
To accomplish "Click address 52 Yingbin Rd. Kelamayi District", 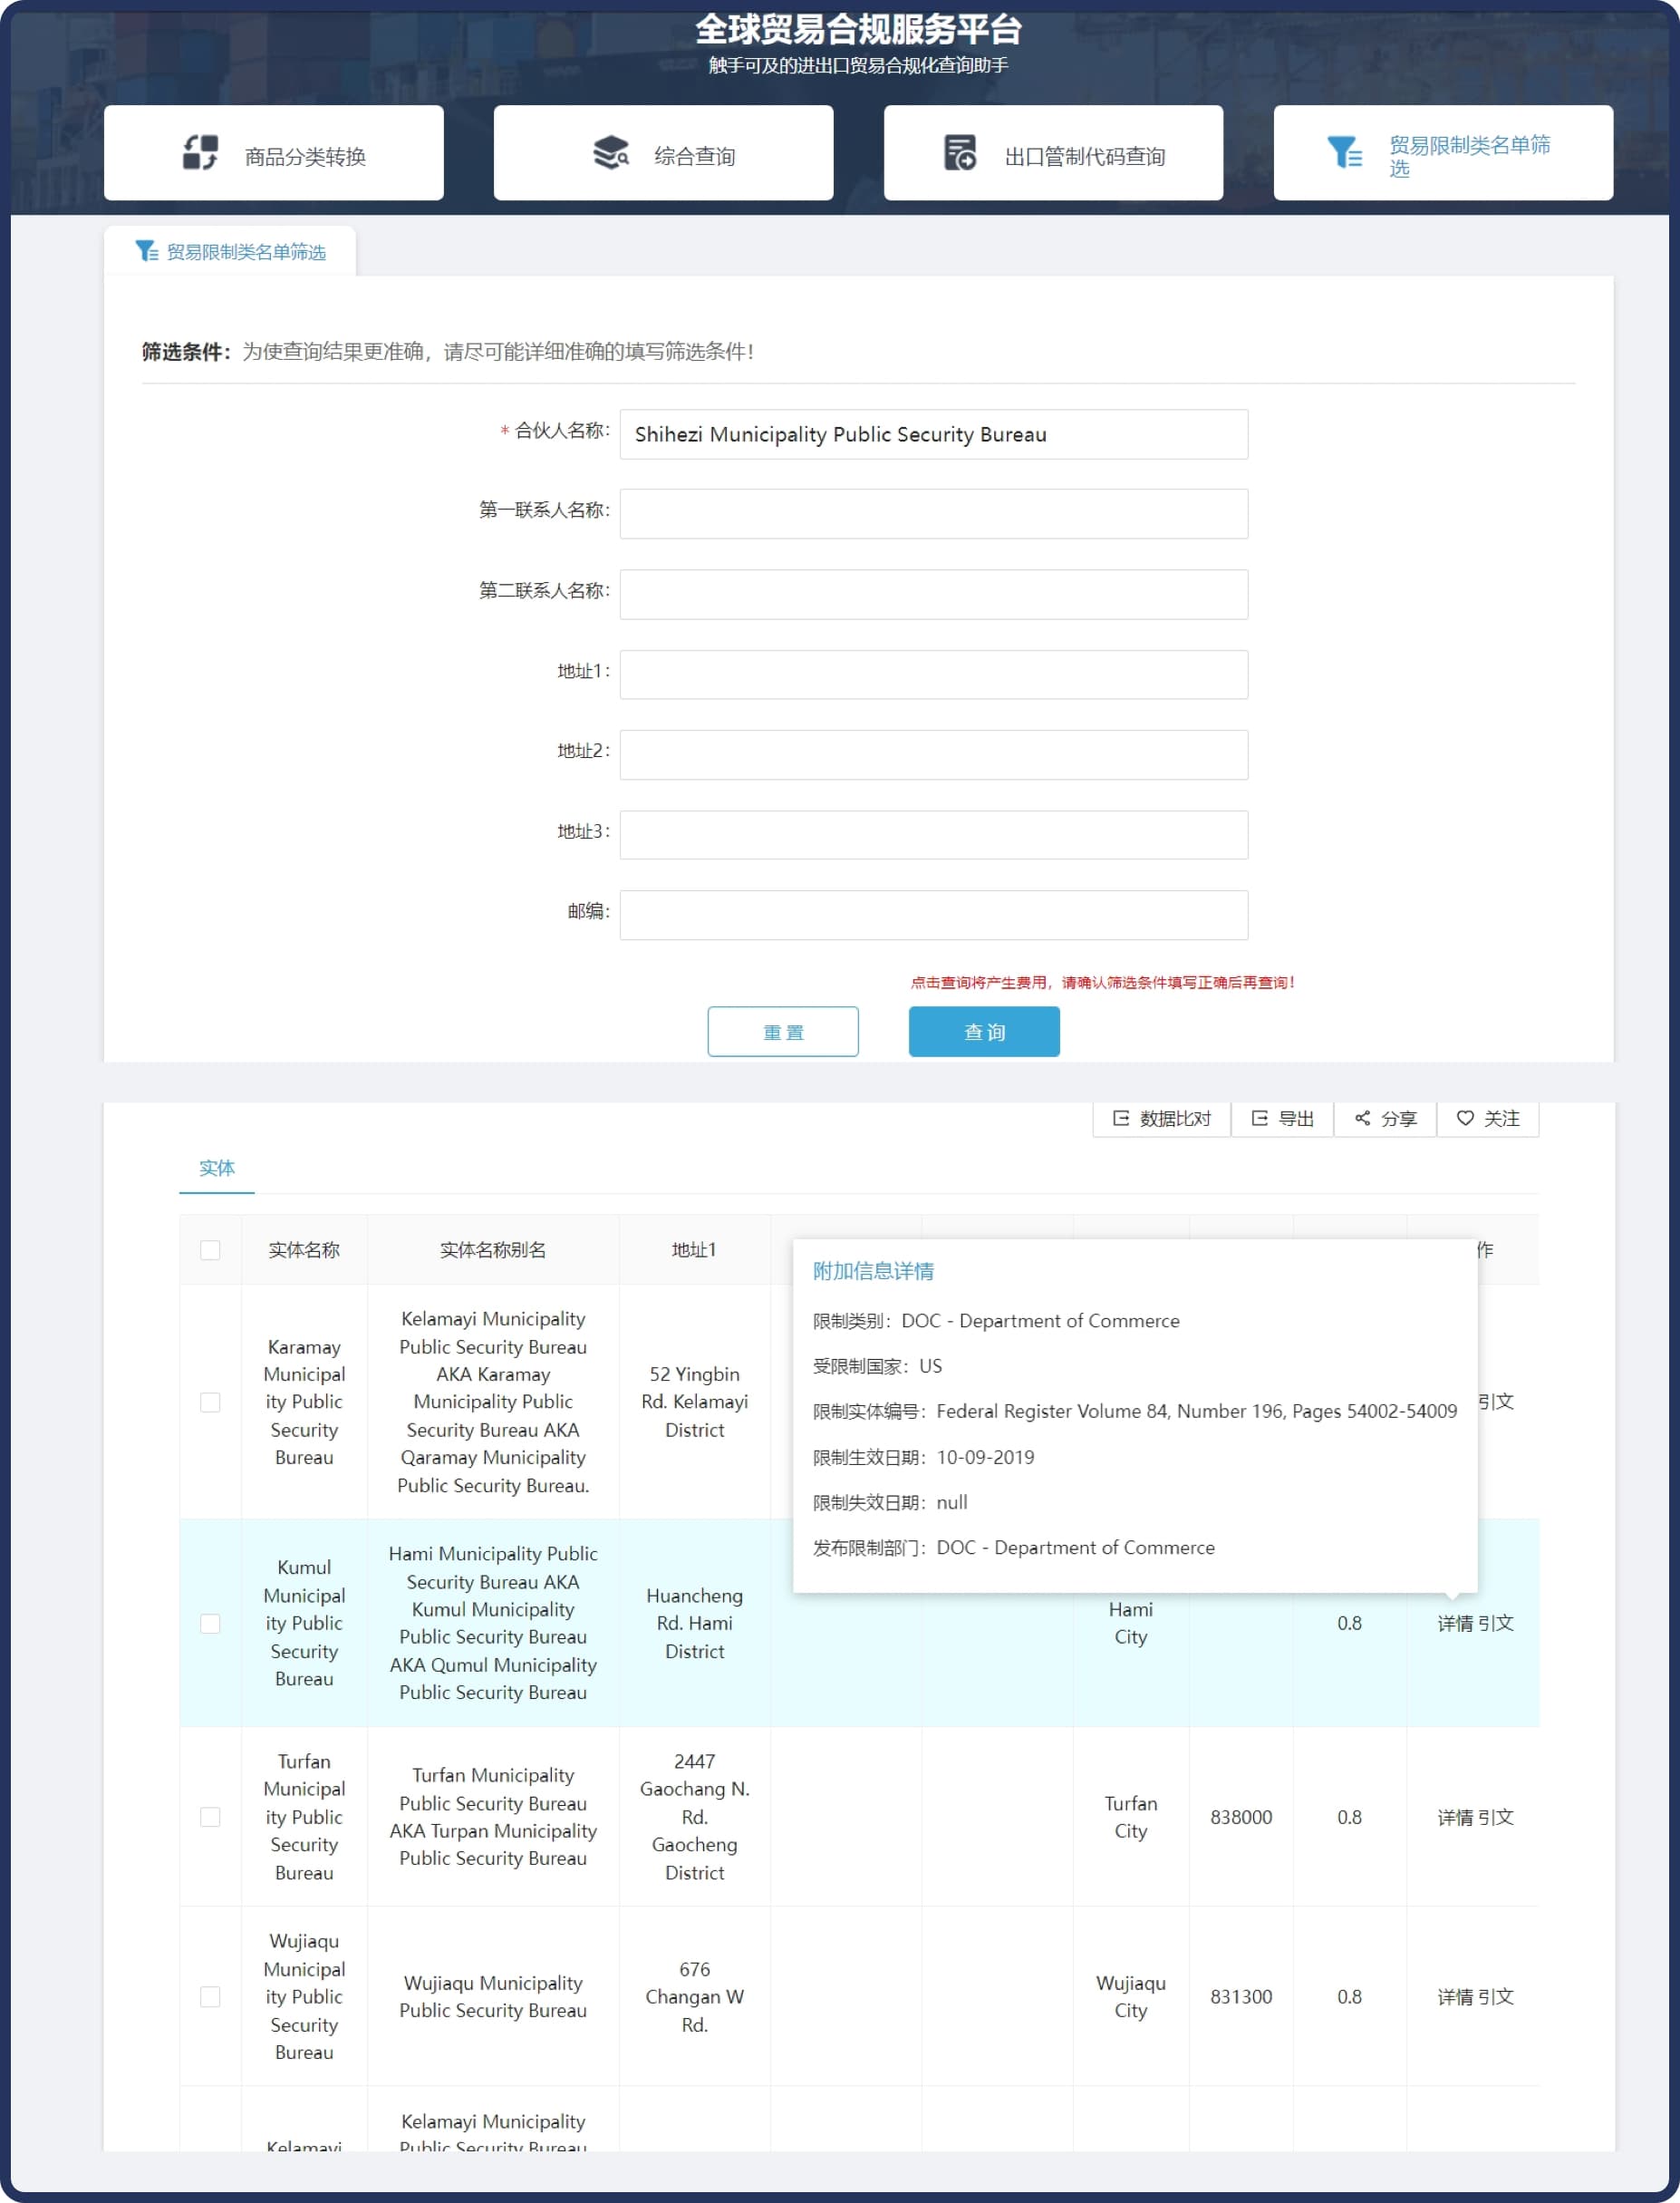I will [694, 1402].
